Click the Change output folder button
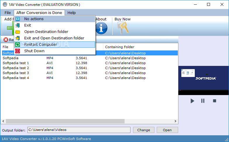This screenshot has width=229, height=142. pyautogui.click(x=144, y=130)
